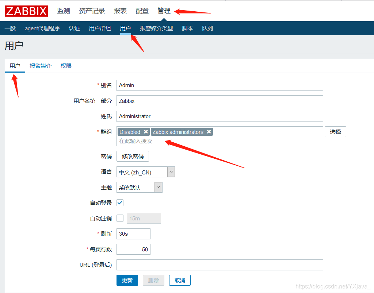The image size is (374, 293).
Task: Switch to the 权限 tab
Action: coord(66,66)
